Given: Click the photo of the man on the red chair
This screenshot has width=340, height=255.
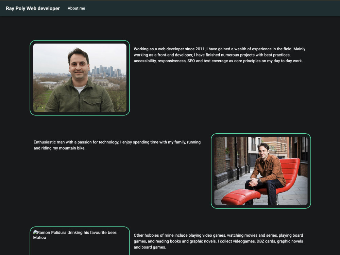Looking at the screenshot, I should 261,171.
